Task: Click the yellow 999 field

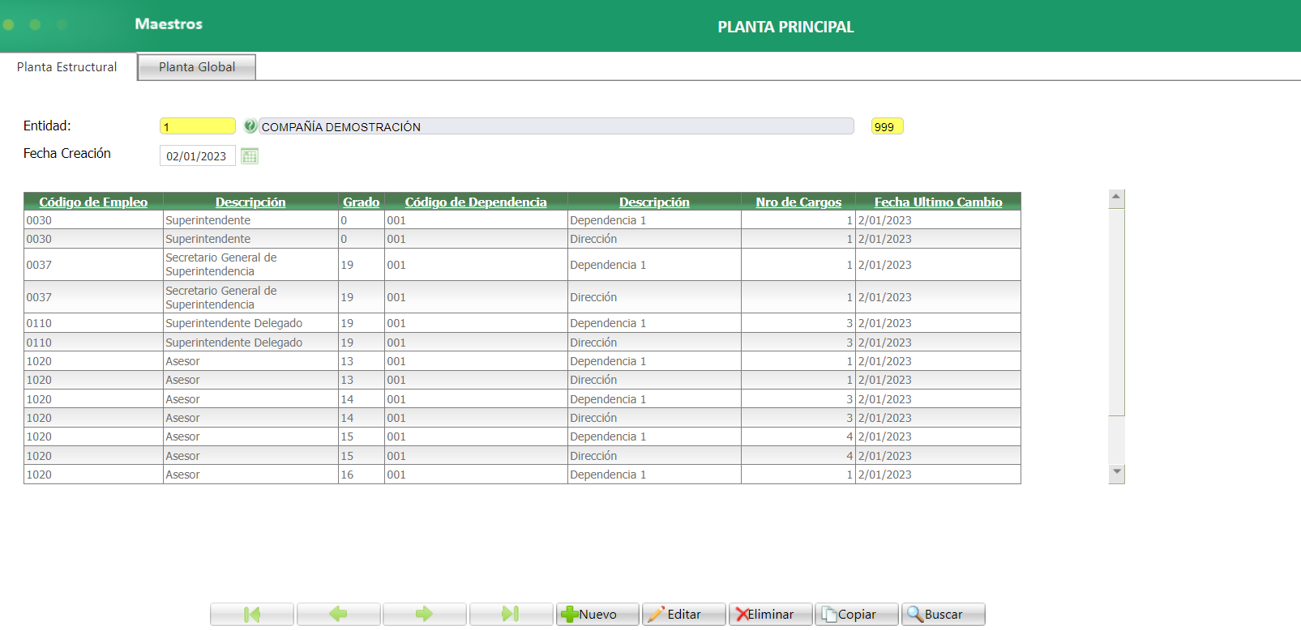Action: tap(887, 126)
